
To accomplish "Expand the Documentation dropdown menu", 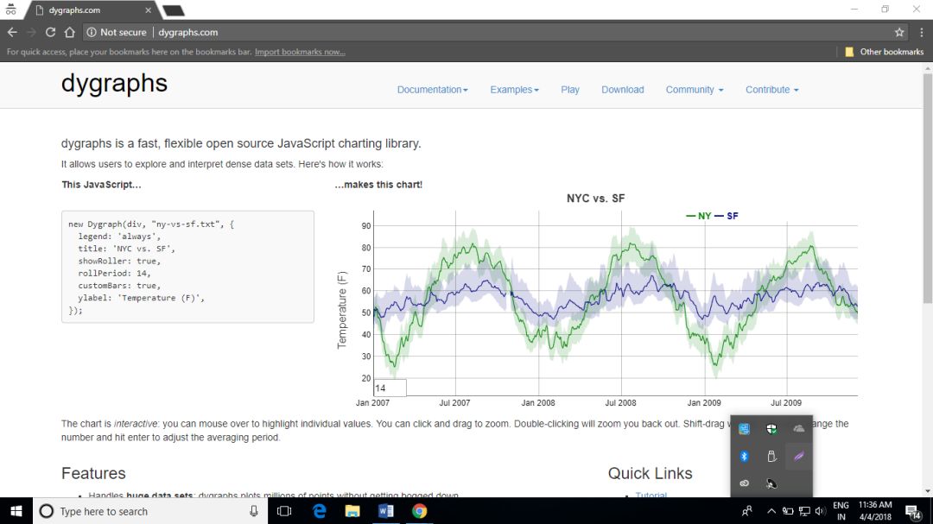I will tap(433, 90).
